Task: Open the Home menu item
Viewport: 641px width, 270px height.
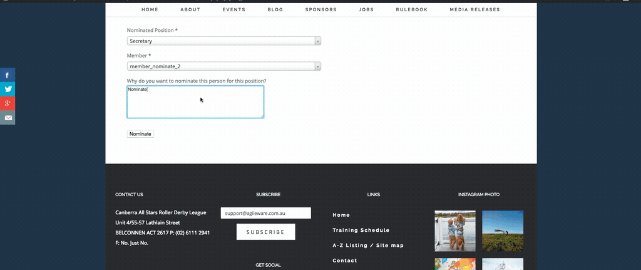Action: coord(150,10)
